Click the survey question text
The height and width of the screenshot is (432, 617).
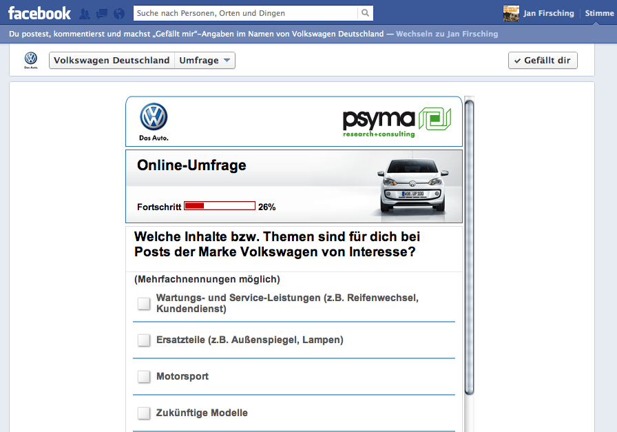277,244
